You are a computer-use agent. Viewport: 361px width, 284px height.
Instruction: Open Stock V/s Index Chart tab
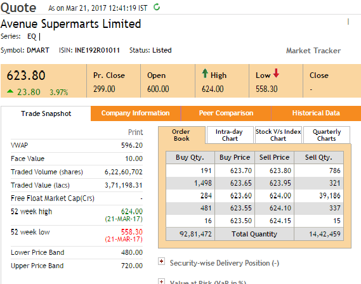pos(279,135)
